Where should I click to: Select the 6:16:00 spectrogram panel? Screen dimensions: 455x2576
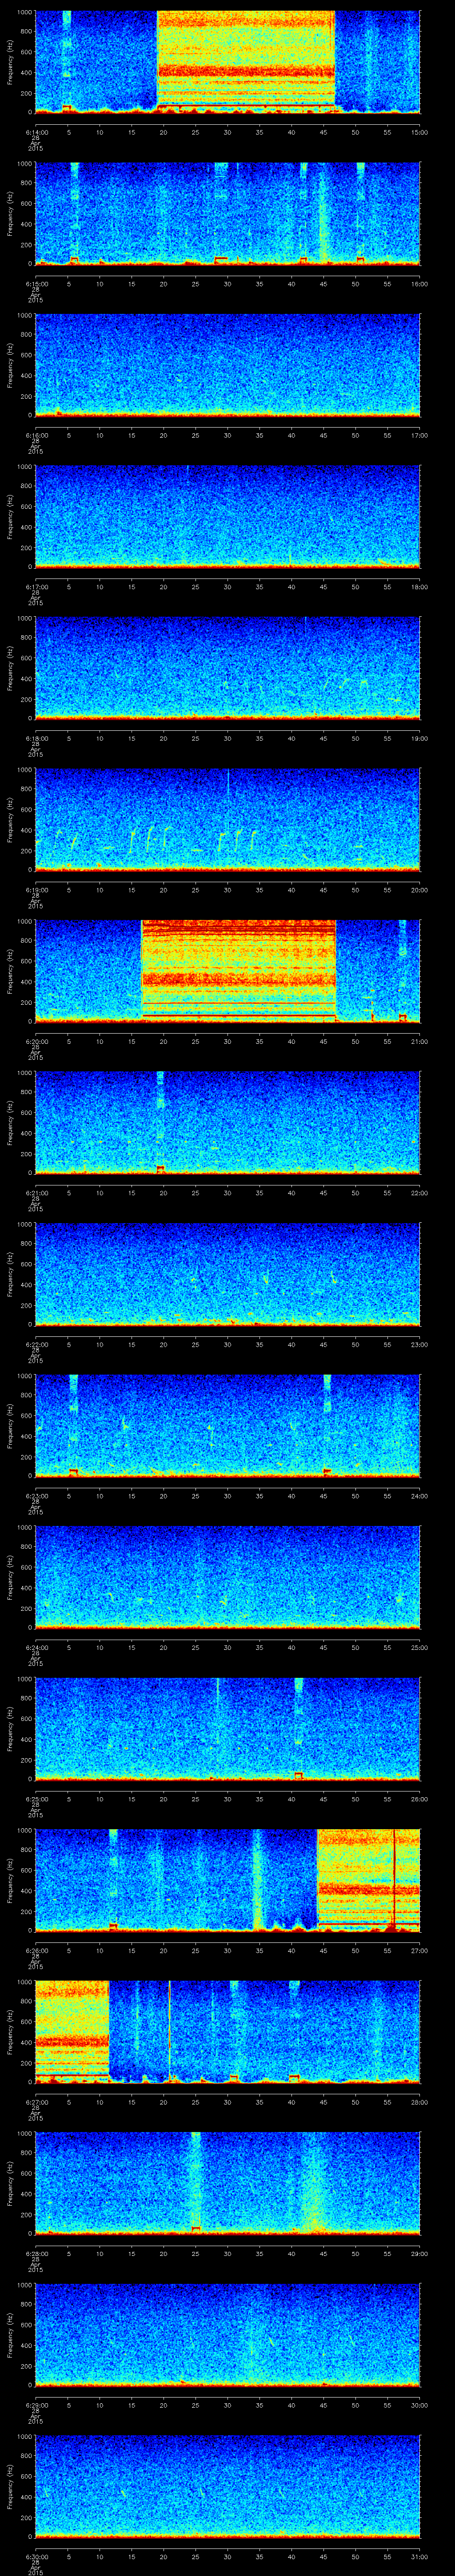(227, 365)
